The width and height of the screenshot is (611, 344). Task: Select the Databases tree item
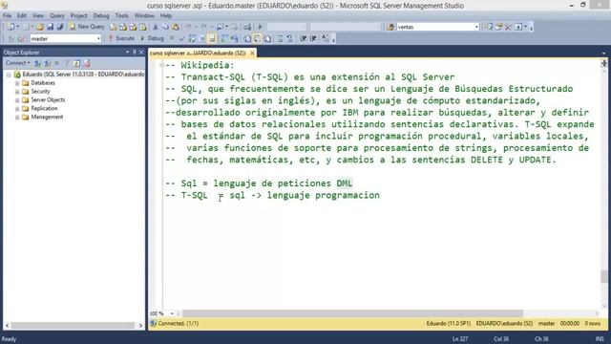(x=43, y=83)
